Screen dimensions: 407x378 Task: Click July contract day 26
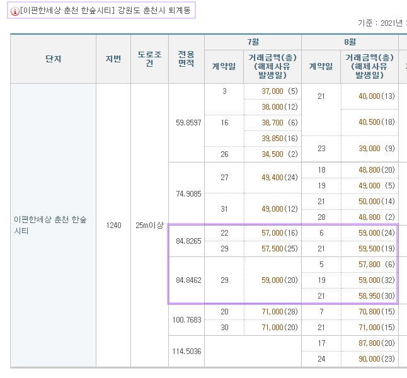[224, 154]
